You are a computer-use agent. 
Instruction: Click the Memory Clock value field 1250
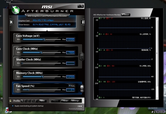click(x=71, y=77)
